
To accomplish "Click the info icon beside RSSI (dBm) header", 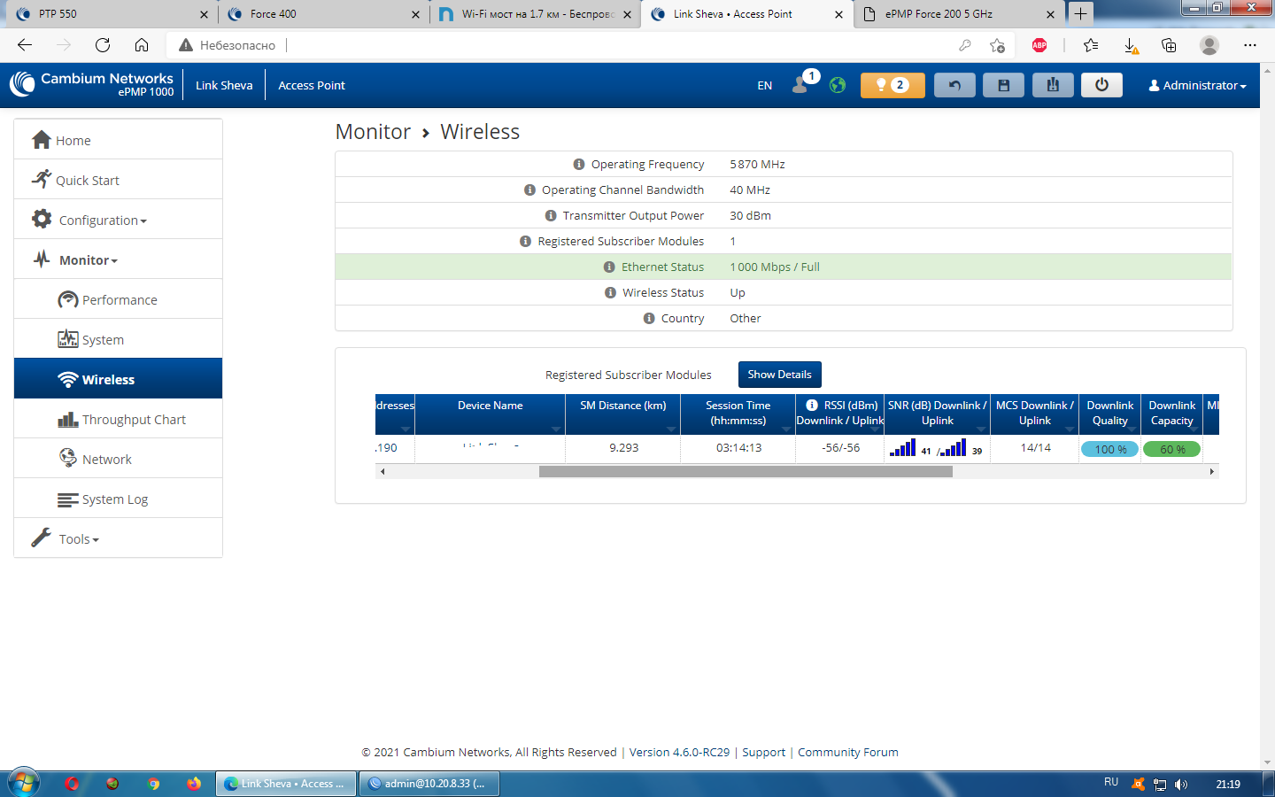I will click(x=812, y=405).
